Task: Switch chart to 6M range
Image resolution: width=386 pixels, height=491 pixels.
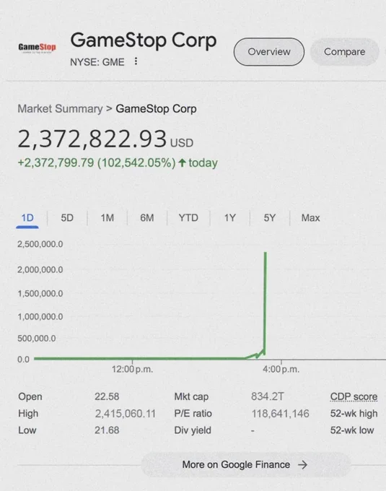Action: (x=147, y=218)
